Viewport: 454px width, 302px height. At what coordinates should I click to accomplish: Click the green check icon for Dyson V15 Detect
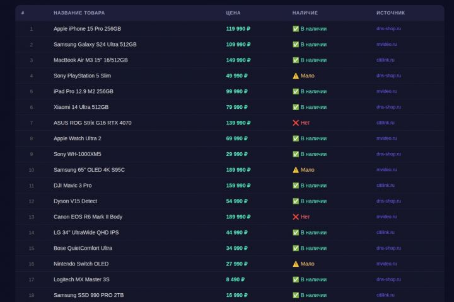[296, 201]
